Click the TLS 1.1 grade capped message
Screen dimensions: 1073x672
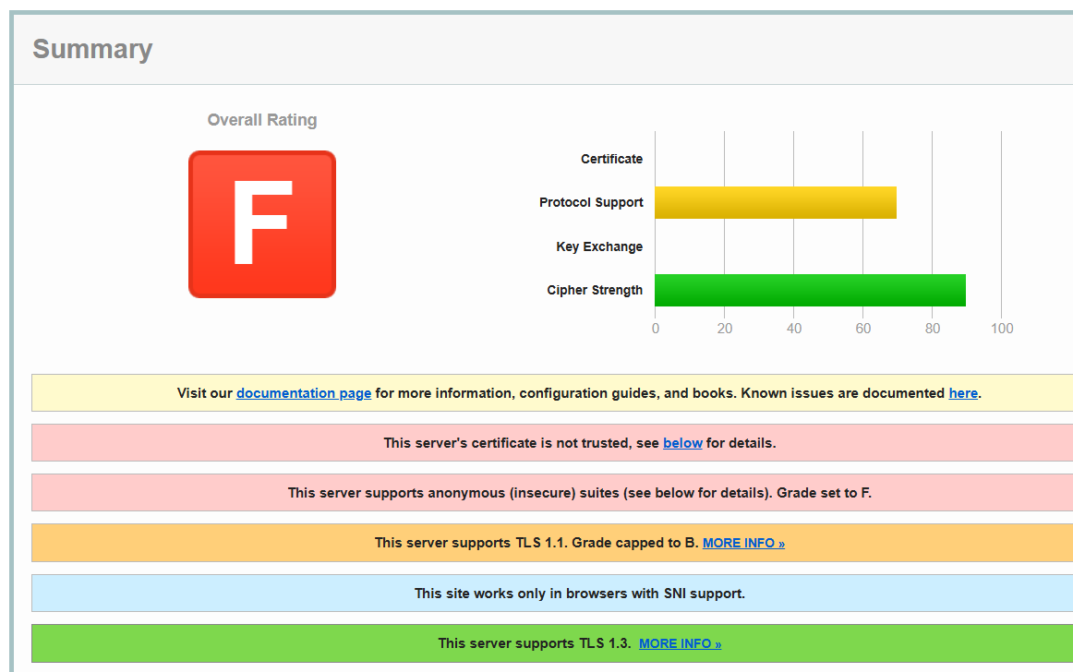536,543
